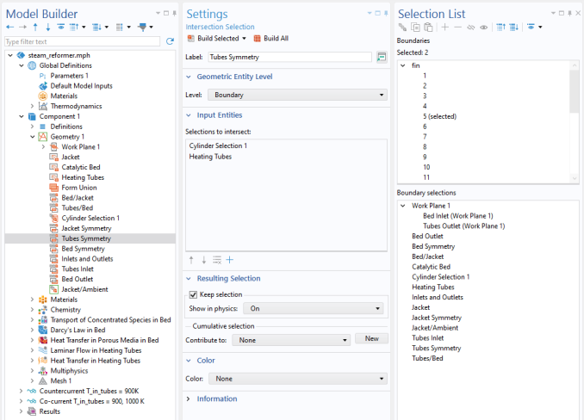Select Jacket/Ambient in Boundary selections list
This screenshot has height=420, width=584.
[x=435, y=328]
